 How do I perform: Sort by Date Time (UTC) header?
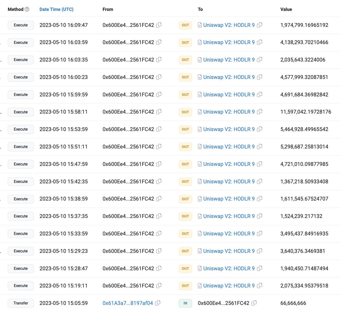[56, 9]
